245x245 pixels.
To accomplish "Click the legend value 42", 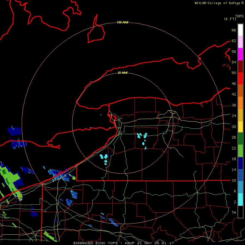I will [x=234, y=94].
